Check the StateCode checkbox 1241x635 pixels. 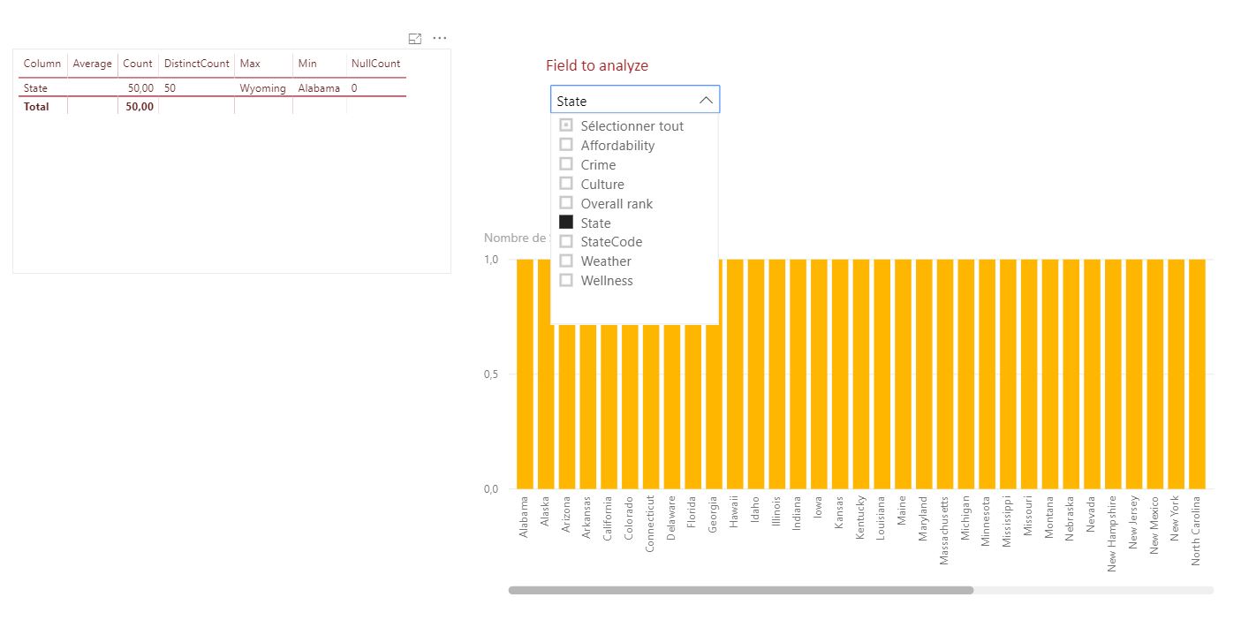[566, 241]
